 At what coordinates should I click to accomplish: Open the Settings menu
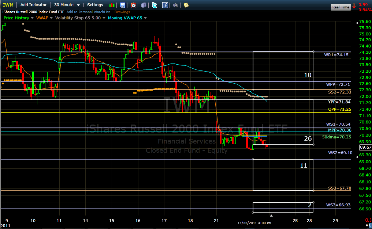[x=95, y=5]
